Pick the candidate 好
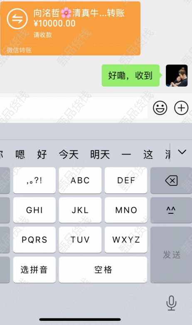Screen dimensions: 192x325 tap(42, 155)
